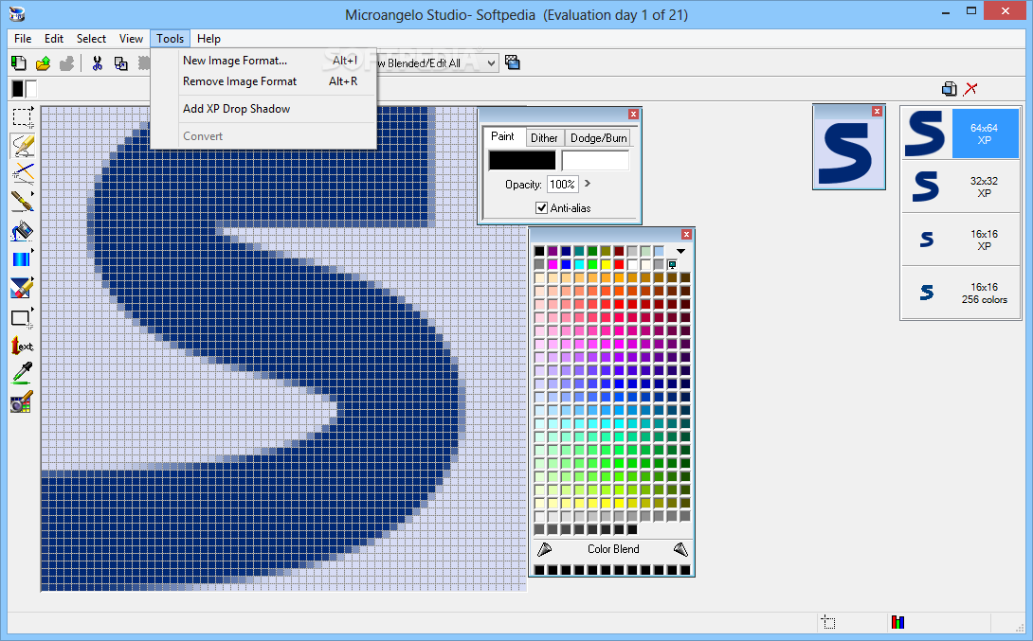Select the Paintbrush tool
This screenshot has width=1033, height=641.
pos(23,203)
